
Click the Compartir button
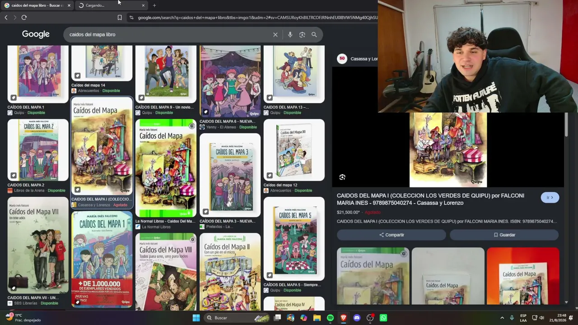[x=392, y=235]
